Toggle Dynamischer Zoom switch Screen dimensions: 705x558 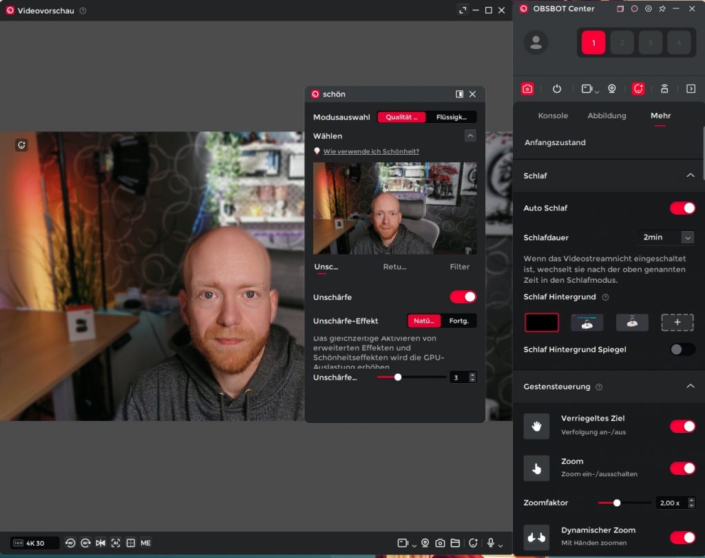(x=682, y=537)
